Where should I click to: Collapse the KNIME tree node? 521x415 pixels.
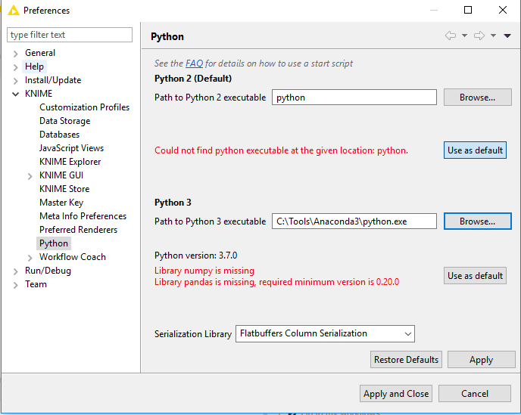(15, 94)
